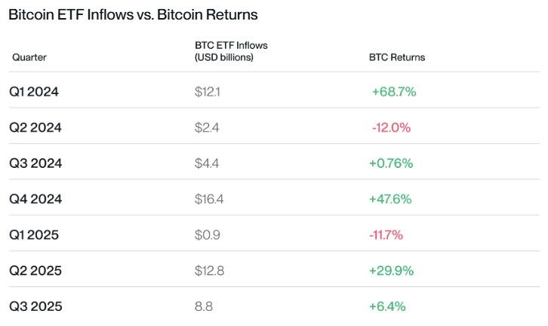
Task: Click the -11.7% return value
Action: point(386,235)
